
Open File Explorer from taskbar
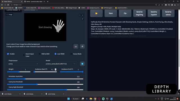91,99
